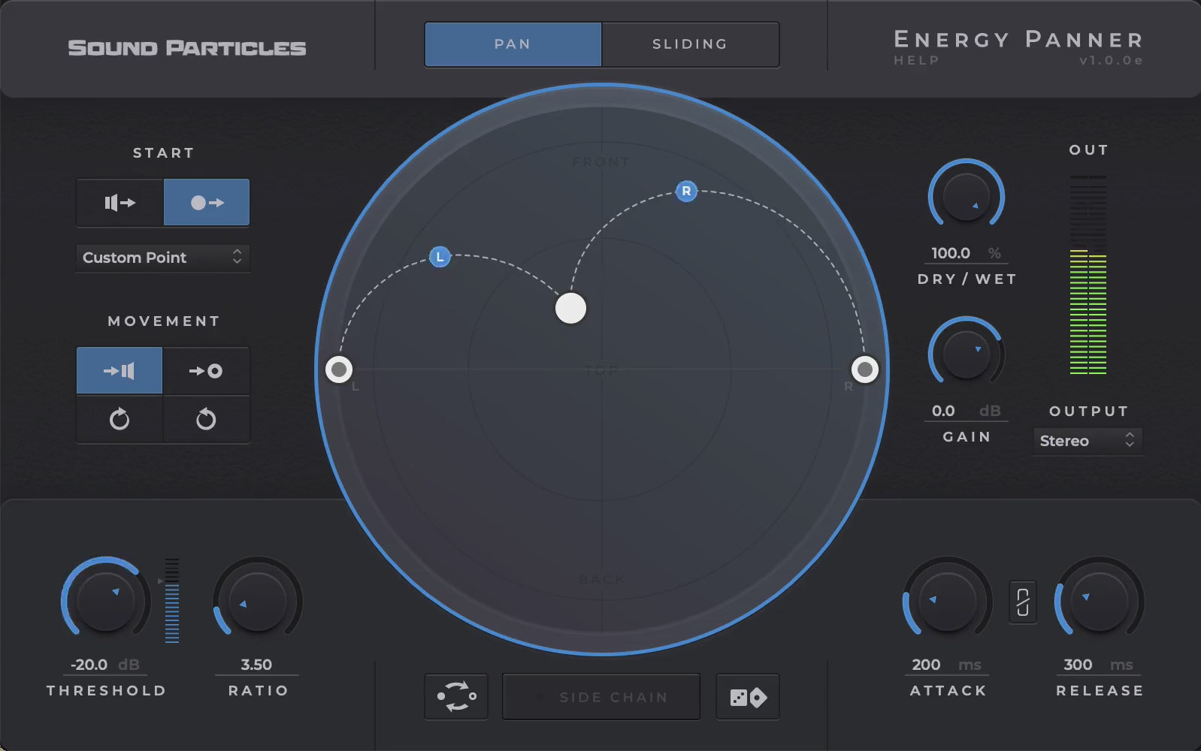Click the white center start point
The image size is (1201, 751).
(570, 308)
